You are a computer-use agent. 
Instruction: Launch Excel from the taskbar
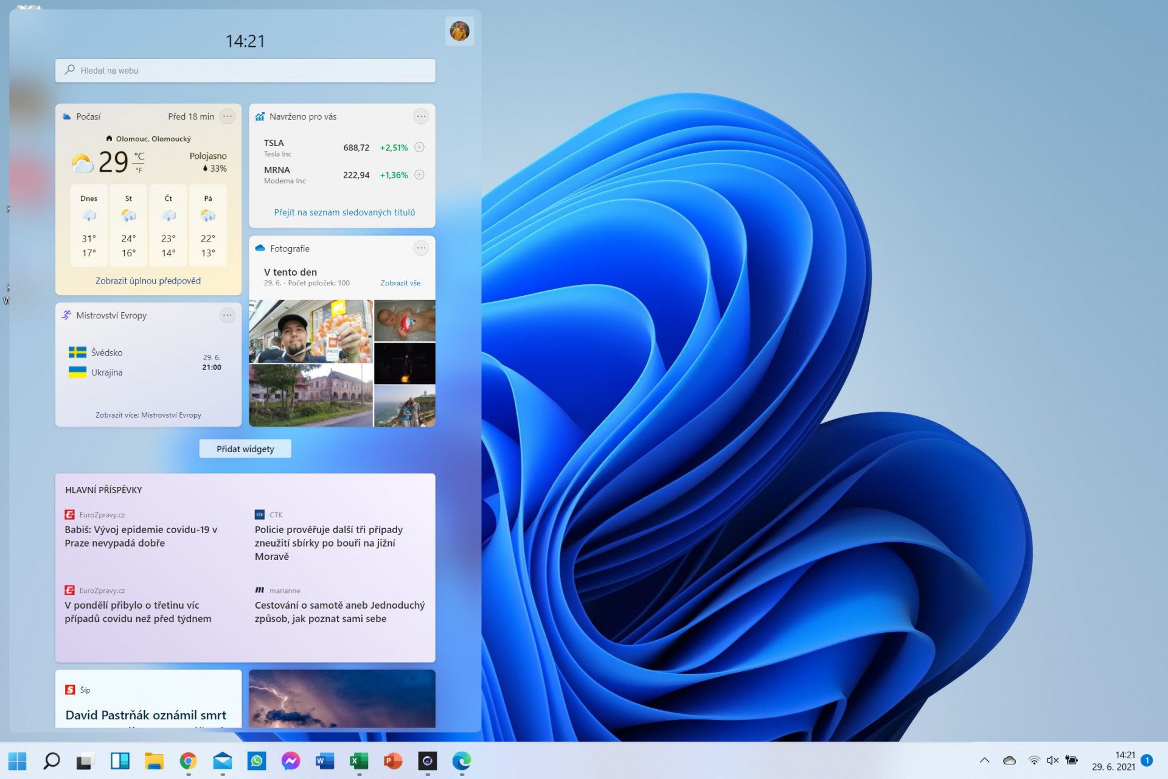[359, 761]
